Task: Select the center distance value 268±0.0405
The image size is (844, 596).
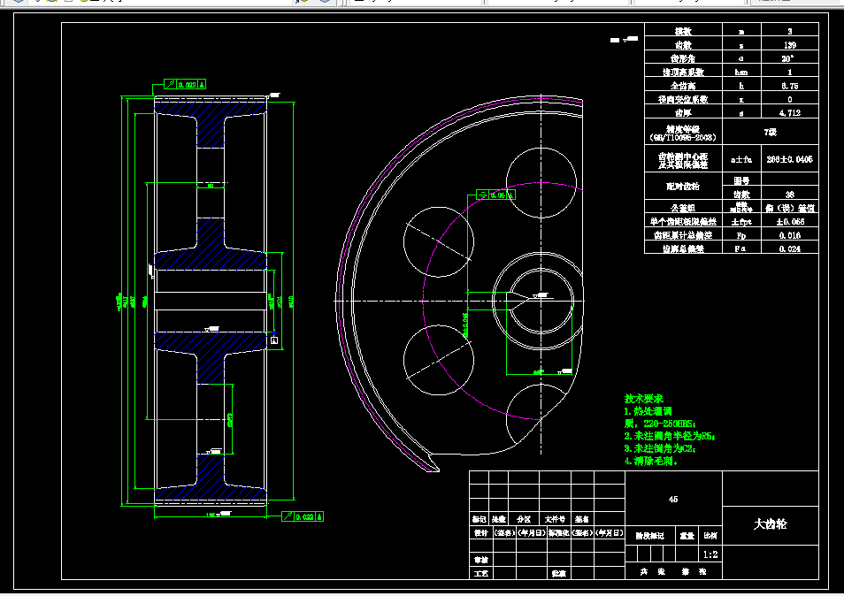Action: click(x=790, y=159)
